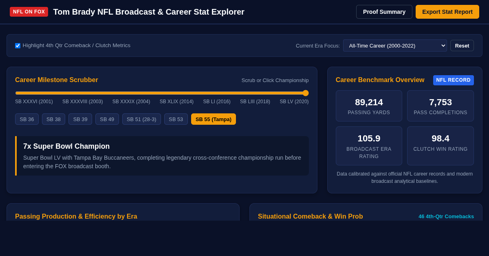Click Situational Comeback & Win Prob heading
Viewport: 489px width, 256px height.
[311, 216]
